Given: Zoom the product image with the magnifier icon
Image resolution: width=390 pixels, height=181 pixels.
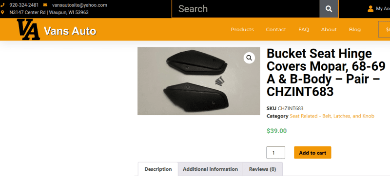Looking at the screenshot, I should (x=249, y=58).
